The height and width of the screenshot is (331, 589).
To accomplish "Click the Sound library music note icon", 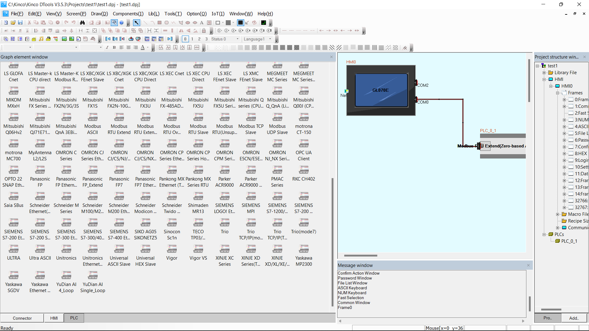I will pos(41,39).
